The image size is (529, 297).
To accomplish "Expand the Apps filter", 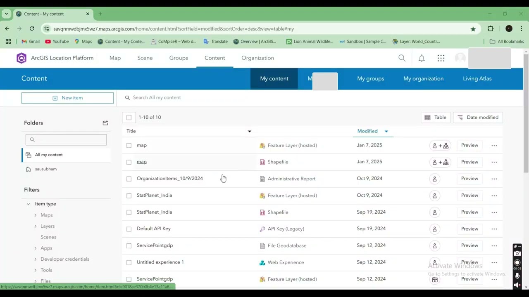I will (36, 248).
